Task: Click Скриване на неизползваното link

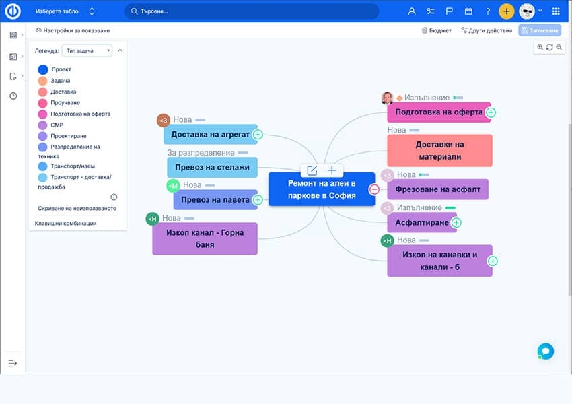Action: 77,208
